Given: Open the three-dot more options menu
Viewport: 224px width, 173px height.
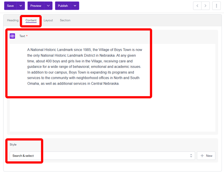Looking at the screenshot, I should 216,6.
